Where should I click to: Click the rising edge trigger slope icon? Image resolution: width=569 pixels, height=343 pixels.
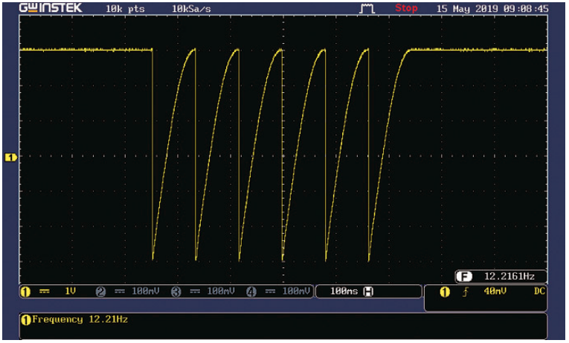[466, 292]
